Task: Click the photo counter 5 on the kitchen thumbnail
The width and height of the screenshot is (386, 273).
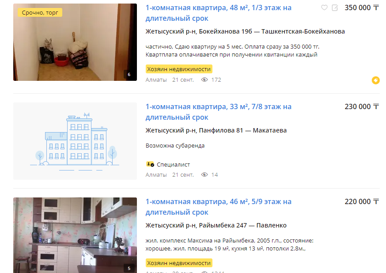Action: tap(129, 268)
